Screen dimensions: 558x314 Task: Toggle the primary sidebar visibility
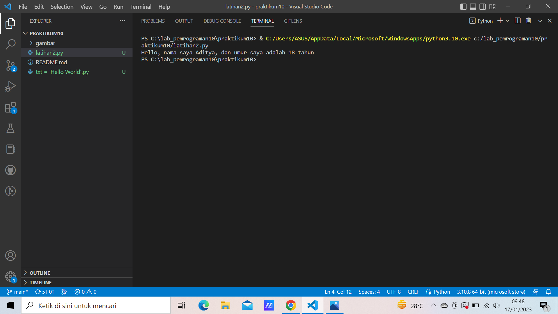(464, 6)
